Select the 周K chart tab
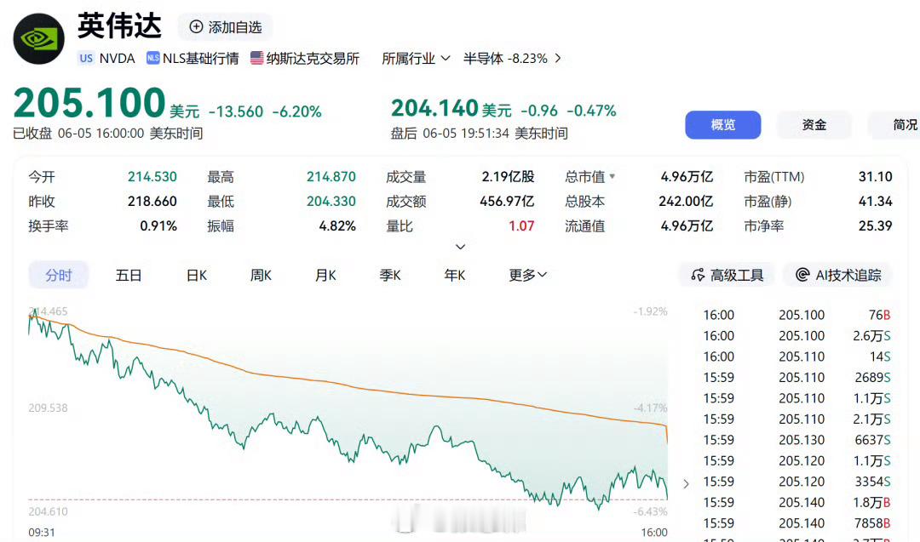The image size is (920, 542). (261, 275)
